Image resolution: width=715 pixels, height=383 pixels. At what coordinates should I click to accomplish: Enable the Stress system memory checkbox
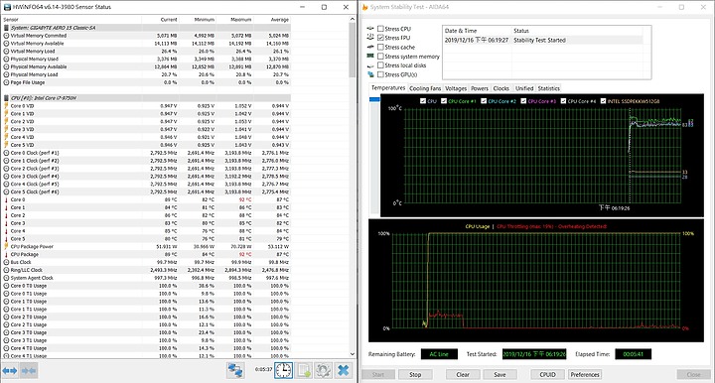pos(380,56)
